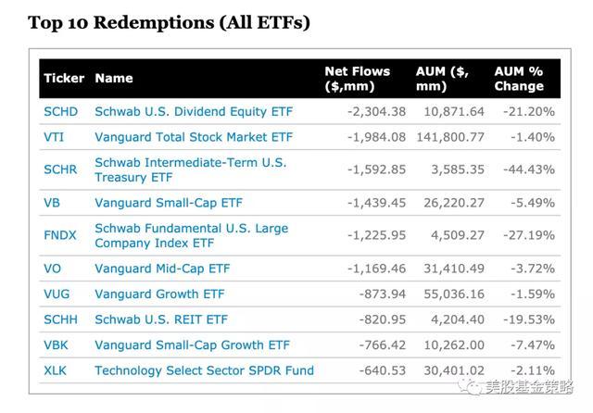
Task: Open the Vanguard Growth ETF link
Action: (159, 294)
